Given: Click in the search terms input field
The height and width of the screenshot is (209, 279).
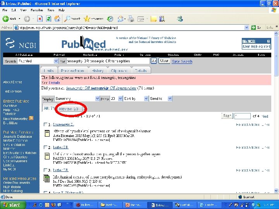Looking at the screenshot, I should pos(107,61).
